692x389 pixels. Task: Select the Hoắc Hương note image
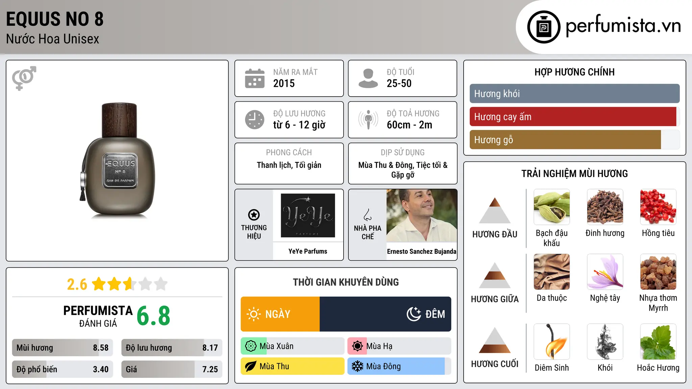point(658,342)
